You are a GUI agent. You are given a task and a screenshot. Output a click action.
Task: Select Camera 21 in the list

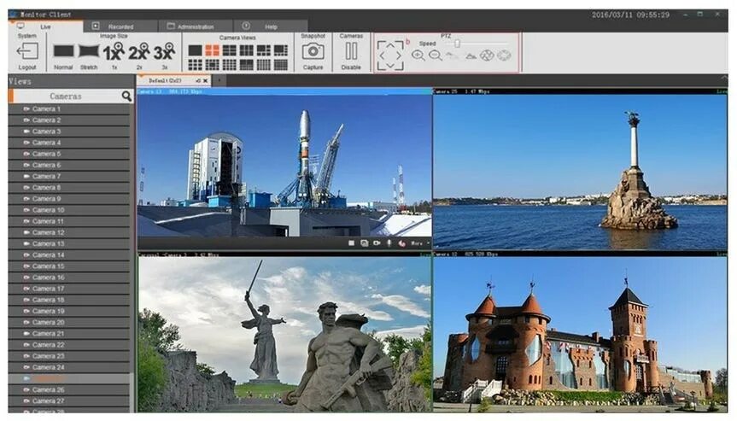click(x=69, y=334)
